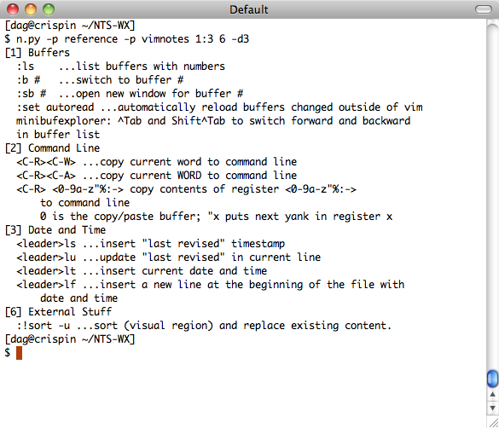Click the orange terminal cursor block
Viewport: 499px width, 428px height.
(x=19, y=353)
